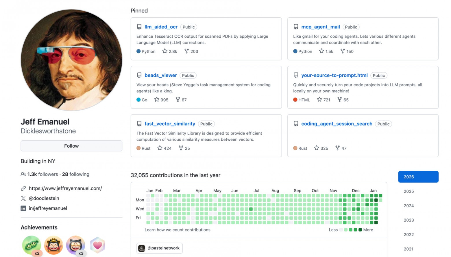This screenshot has width=451, height=257.
Task: Open the @doodlestein X profile
Action: tap(44, 198)
